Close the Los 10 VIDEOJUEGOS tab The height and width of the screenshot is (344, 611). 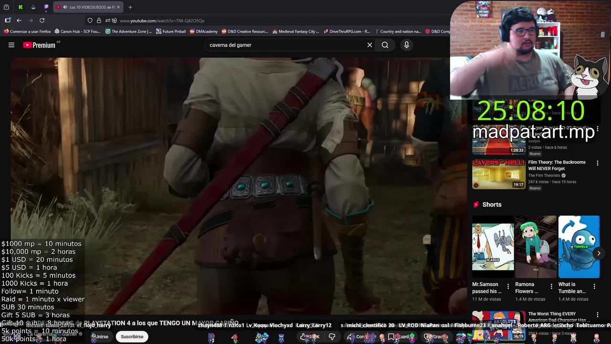coord(118,7)
